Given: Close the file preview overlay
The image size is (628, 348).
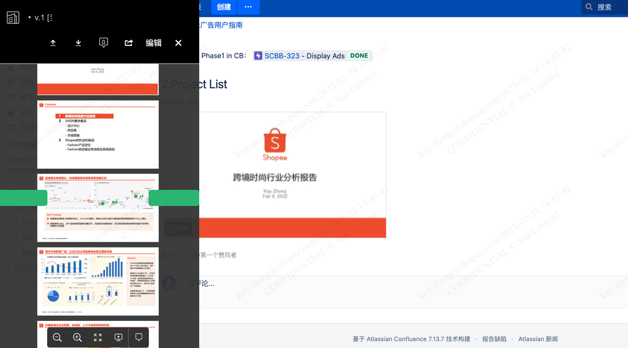Looking at the screenshot, I should point(179,43).
